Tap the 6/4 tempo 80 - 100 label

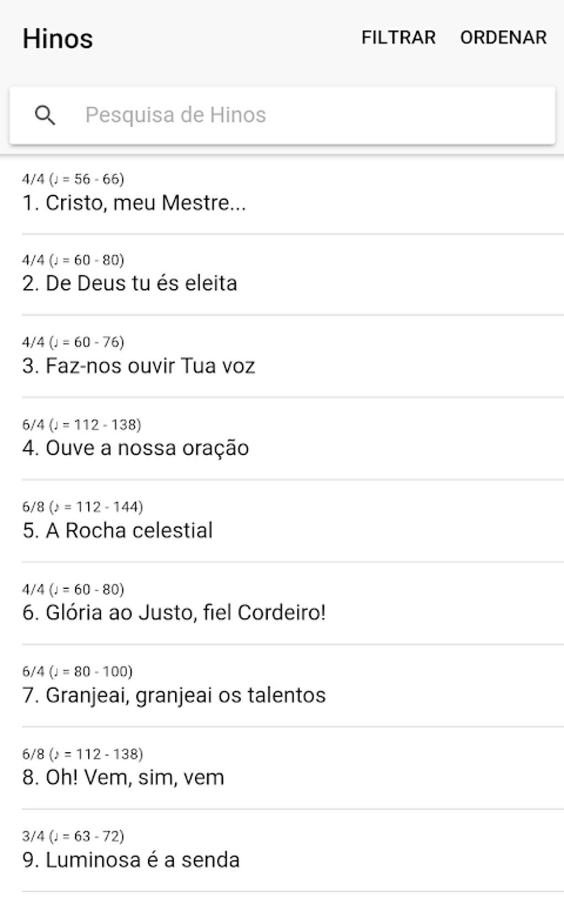(x=77, y=672)
